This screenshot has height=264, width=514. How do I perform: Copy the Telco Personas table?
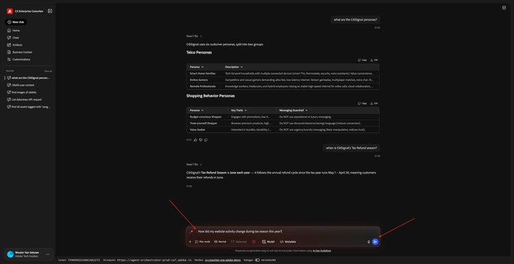coord(363,60)
